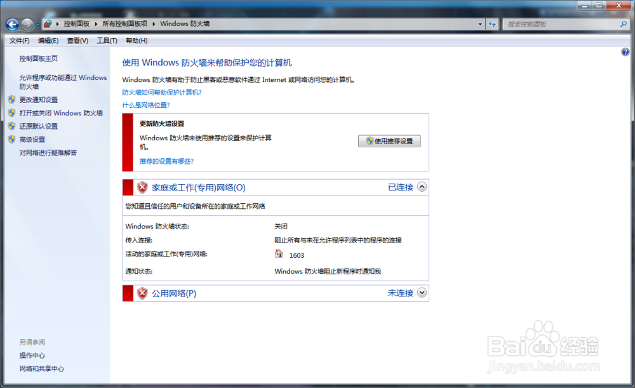
Task: Open the 查看(V) menu
Action: (77, 41)
